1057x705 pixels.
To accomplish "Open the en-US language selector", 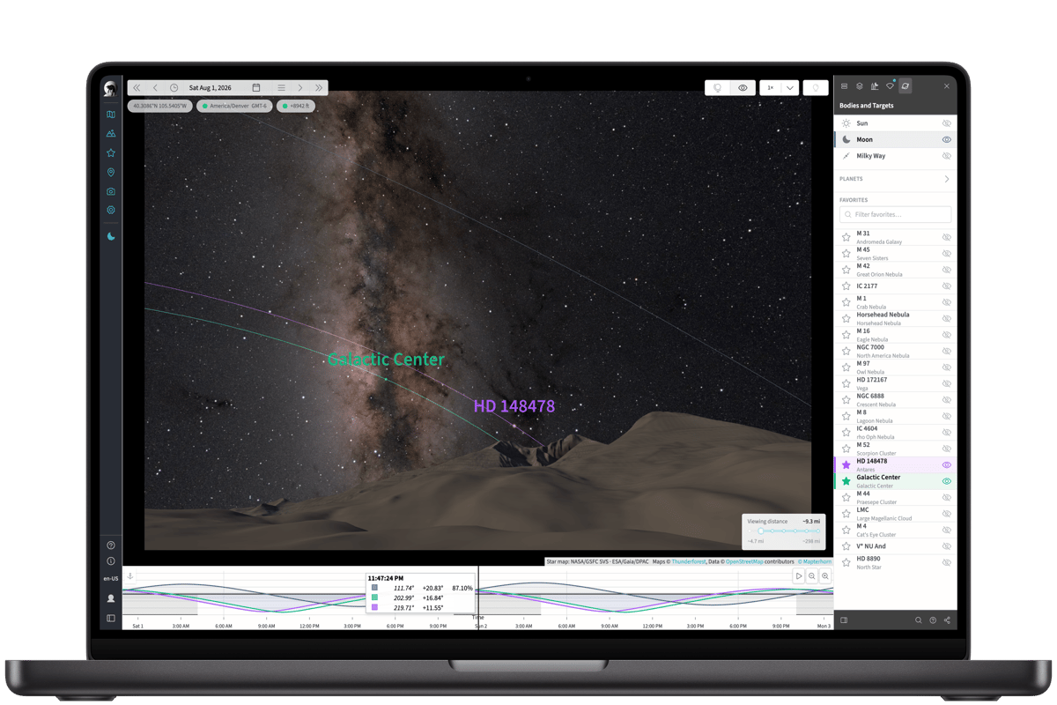I will (111, 579).
